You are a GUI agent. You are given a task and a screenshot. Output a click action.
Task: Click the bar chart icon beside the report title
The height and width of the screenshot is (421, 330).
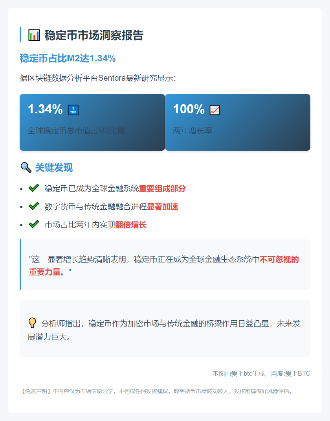pyautogui.click(x=34, y=35)
